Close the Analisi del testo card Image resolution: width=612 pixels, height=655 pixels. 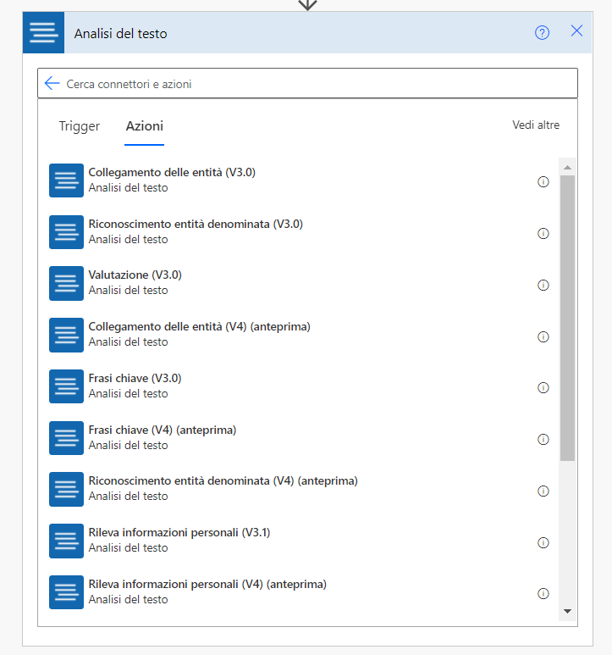(x=576, y=31)
